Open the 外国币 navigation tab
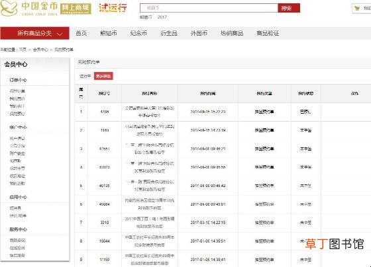Image resolution: width=371 pixels, height=267 pixels. click(x=199, y=33)
